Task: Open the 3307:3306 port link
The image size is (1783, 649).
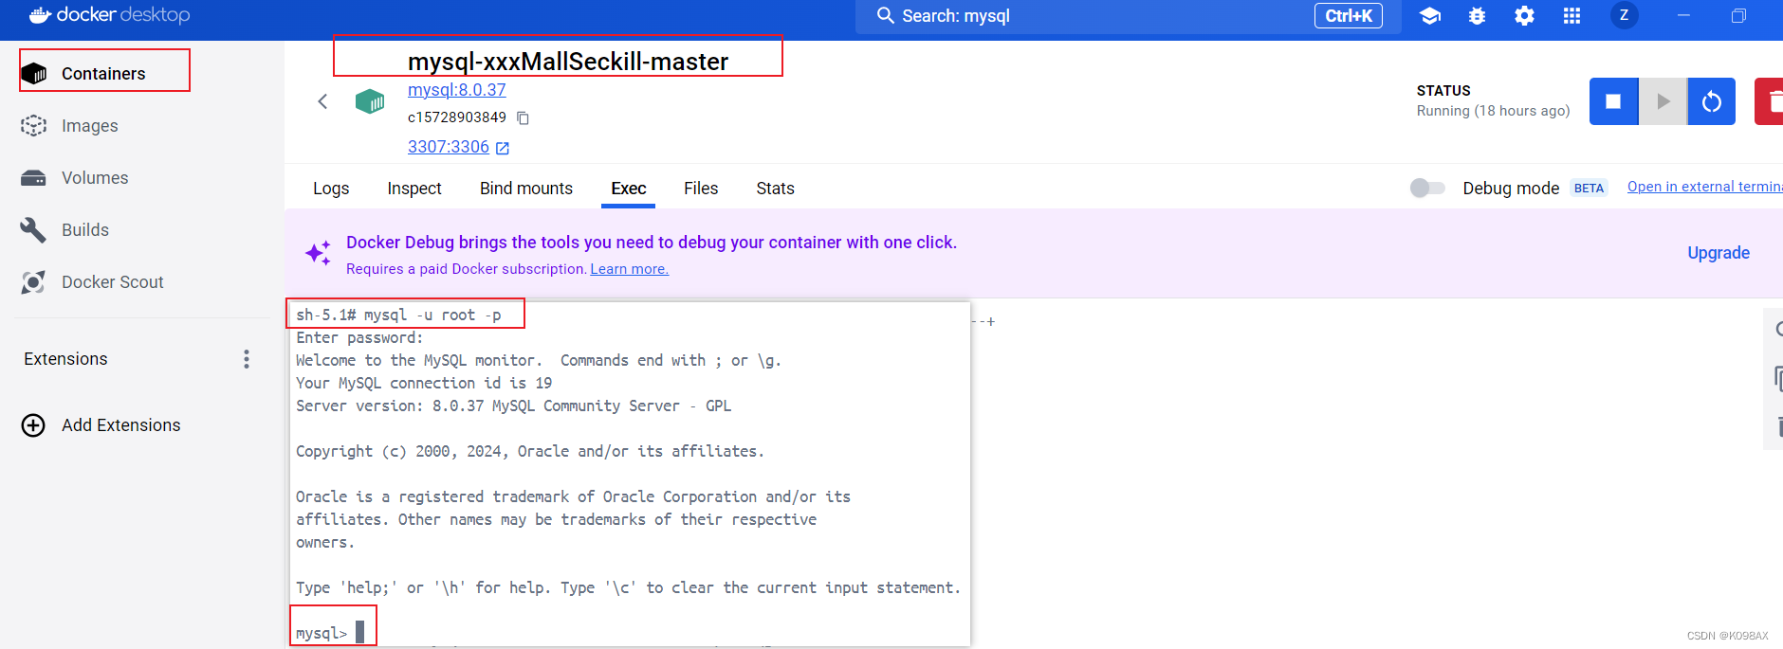Action: (x=449, y=147)
